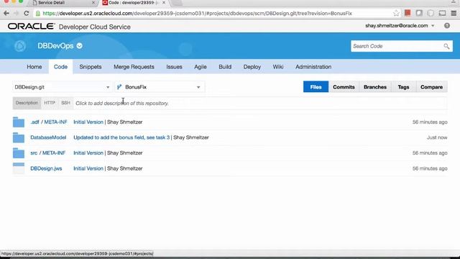
Task: Click the green padlock in address bar
Action: (x=38, y=13)
